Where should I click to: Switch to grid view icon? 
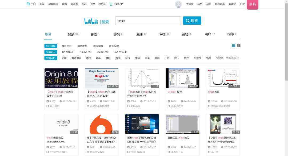click(x=233, y=46)
